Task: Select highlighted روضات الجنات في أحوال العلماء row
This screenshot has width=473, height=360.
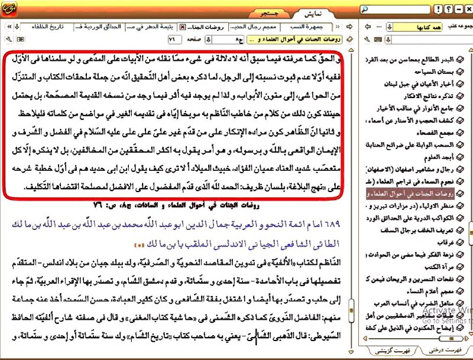Action: tap(410, 194)
